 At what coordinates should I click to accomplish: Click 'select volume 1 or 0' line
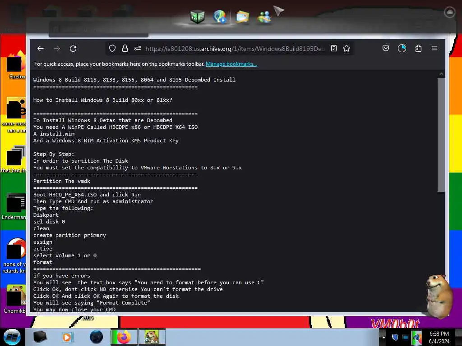[x=65, y=256]
